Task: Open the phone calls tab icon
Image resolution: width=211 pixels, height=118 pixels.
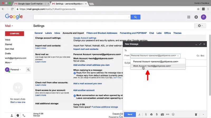Action: click(24, 115)
